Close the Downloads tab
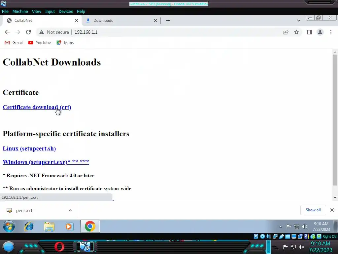The height and width of the screenshot is (254, 338). click(x=155, y=21)
